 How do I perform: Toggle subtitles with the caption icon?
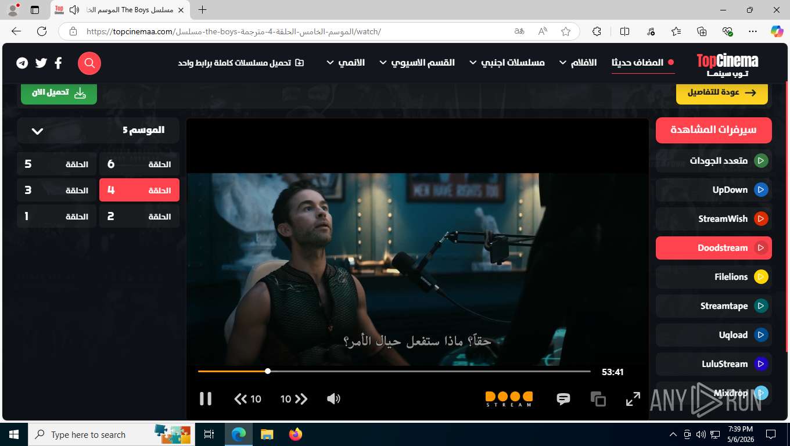pos(563,399)
